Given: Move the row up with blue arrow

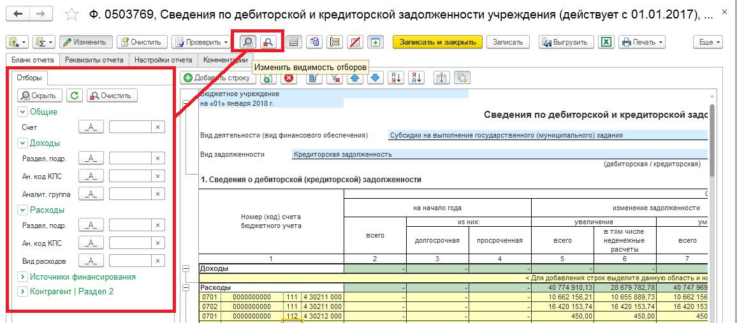Looking at the screenshot, I should [355, 78].
